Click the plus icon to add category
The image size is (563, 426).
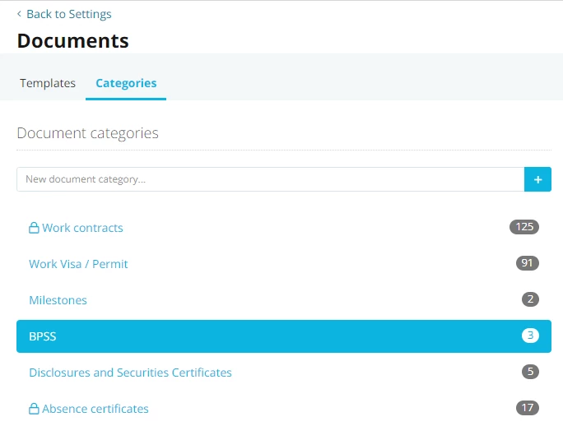tap(537, 179)
